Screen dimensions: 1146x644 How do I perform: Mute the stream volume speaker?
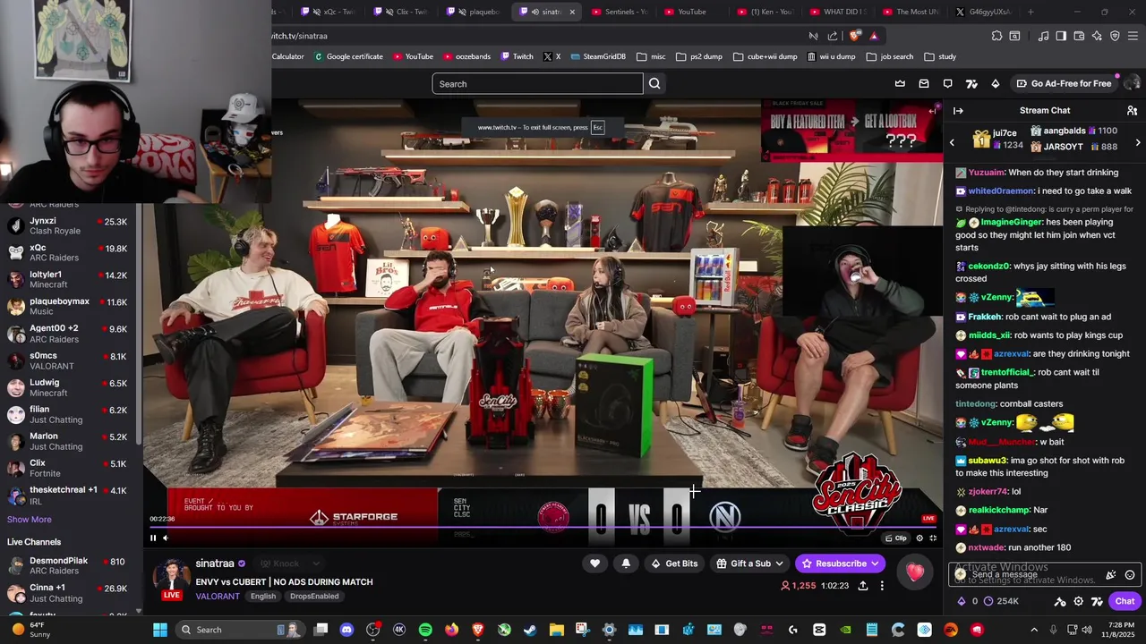coord(165,538)
